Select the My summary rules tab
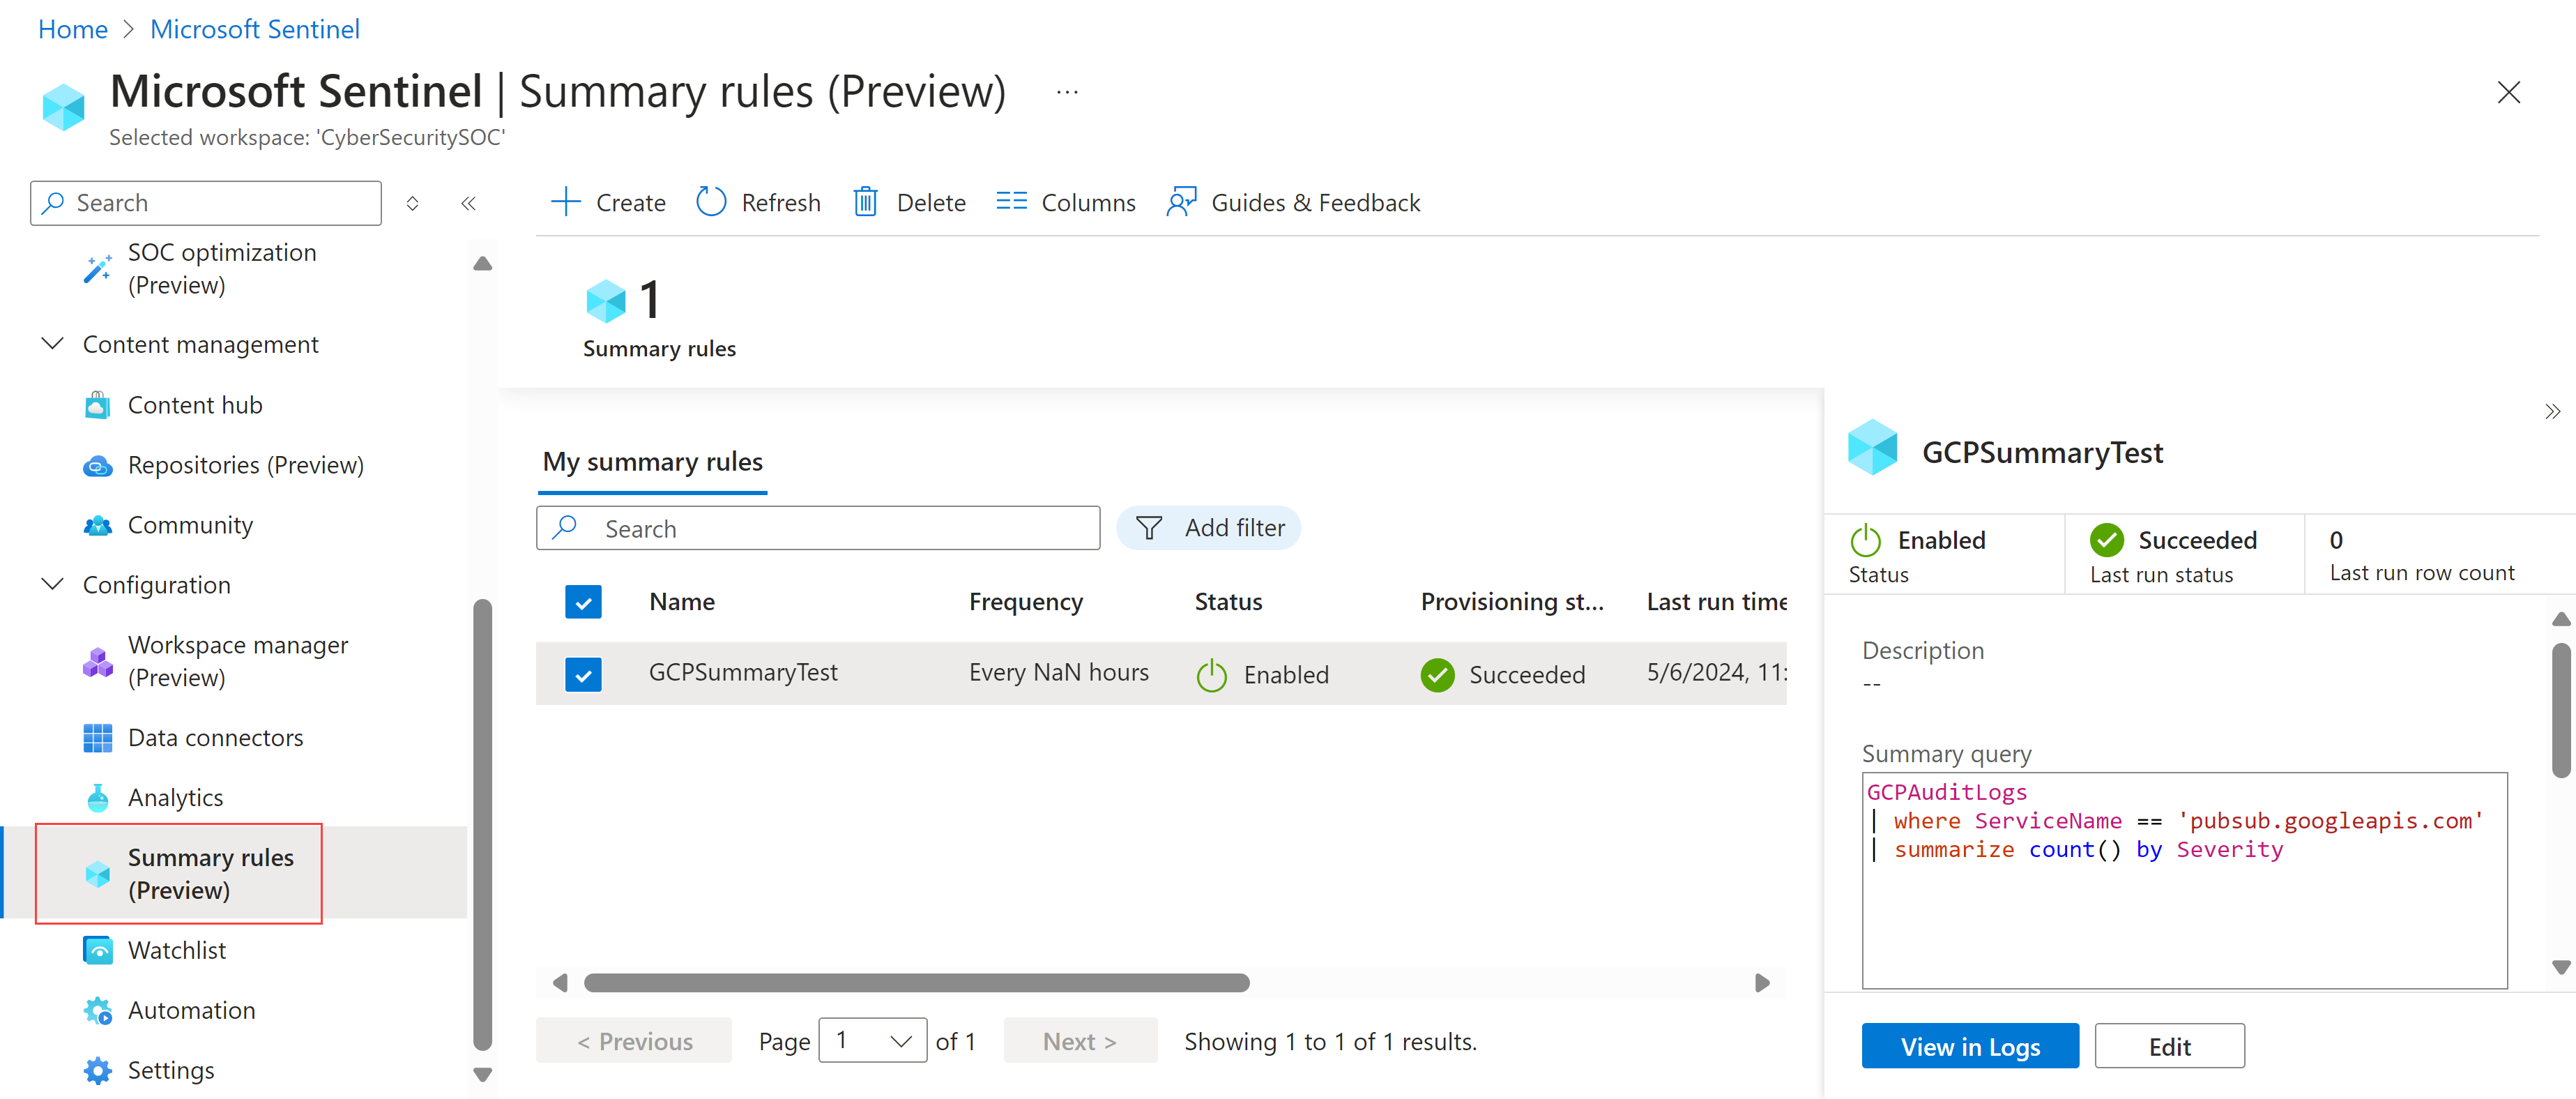2576x1099 pixels. coord(654,462)
